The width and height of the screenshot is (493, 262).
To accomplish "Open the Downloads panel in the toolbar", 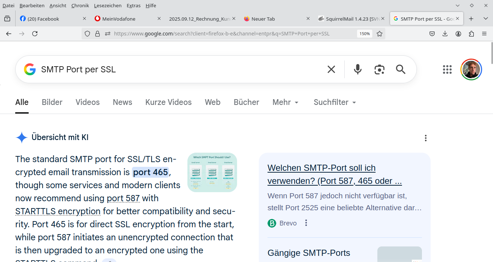I will pyautogui.click(x=445, y=33).
